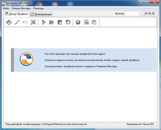
Task: Switch to the Планировщик tab
Action: (x=41, y=14)
